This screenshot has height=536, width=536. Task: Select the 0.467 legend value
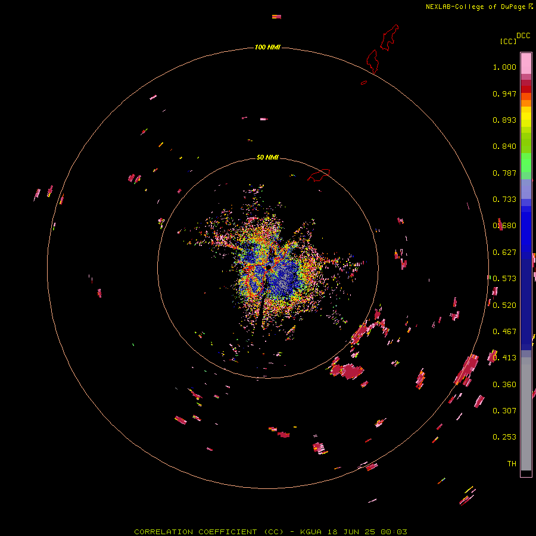pos(504,332)
